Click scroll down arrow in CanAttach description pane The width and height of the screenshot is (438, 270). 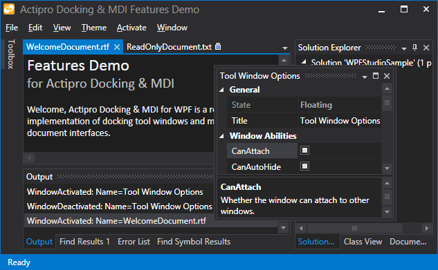pyautogui.click(x=387, y=212)
